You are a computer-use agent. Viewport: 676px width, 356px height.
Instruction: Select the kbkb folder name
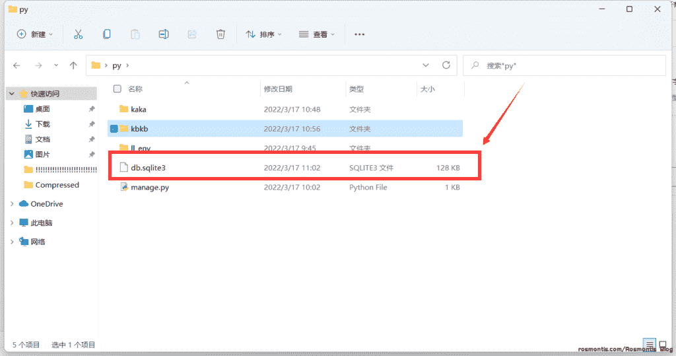140,129
